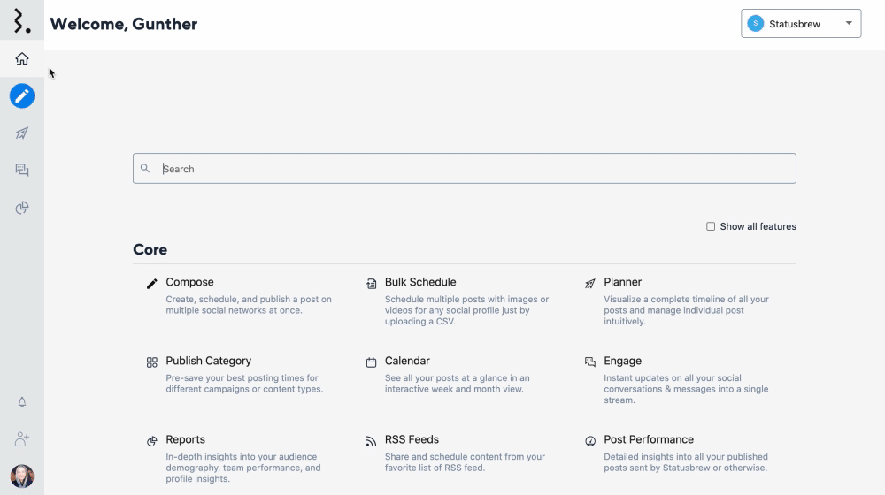Click the dropdown arrow beside Statusbrew
The height and width of the screenshot is (495, 885).
click(849, 24)
